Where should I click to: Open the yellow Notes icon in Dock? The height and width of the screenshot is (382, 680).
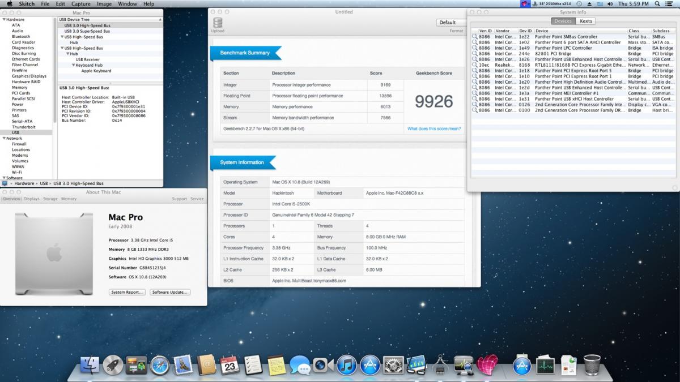[276, 365]
